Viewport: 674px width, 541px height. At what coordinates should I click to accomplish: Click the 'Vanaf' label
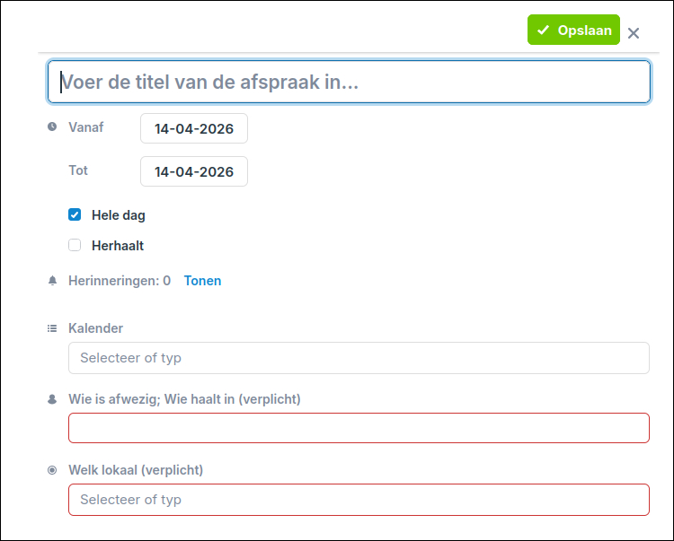86,127
